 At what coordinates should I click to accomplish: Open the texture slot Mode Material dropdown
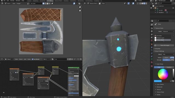tap(168, 32)
